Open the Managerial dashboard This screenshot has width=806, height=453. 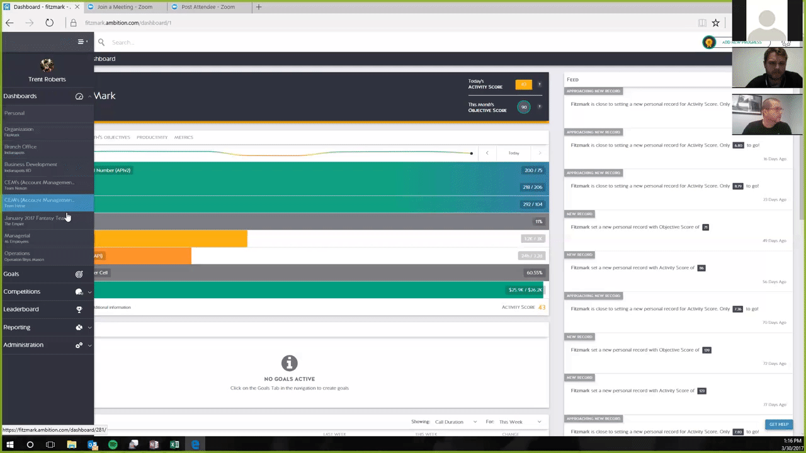tap(47, 238)
